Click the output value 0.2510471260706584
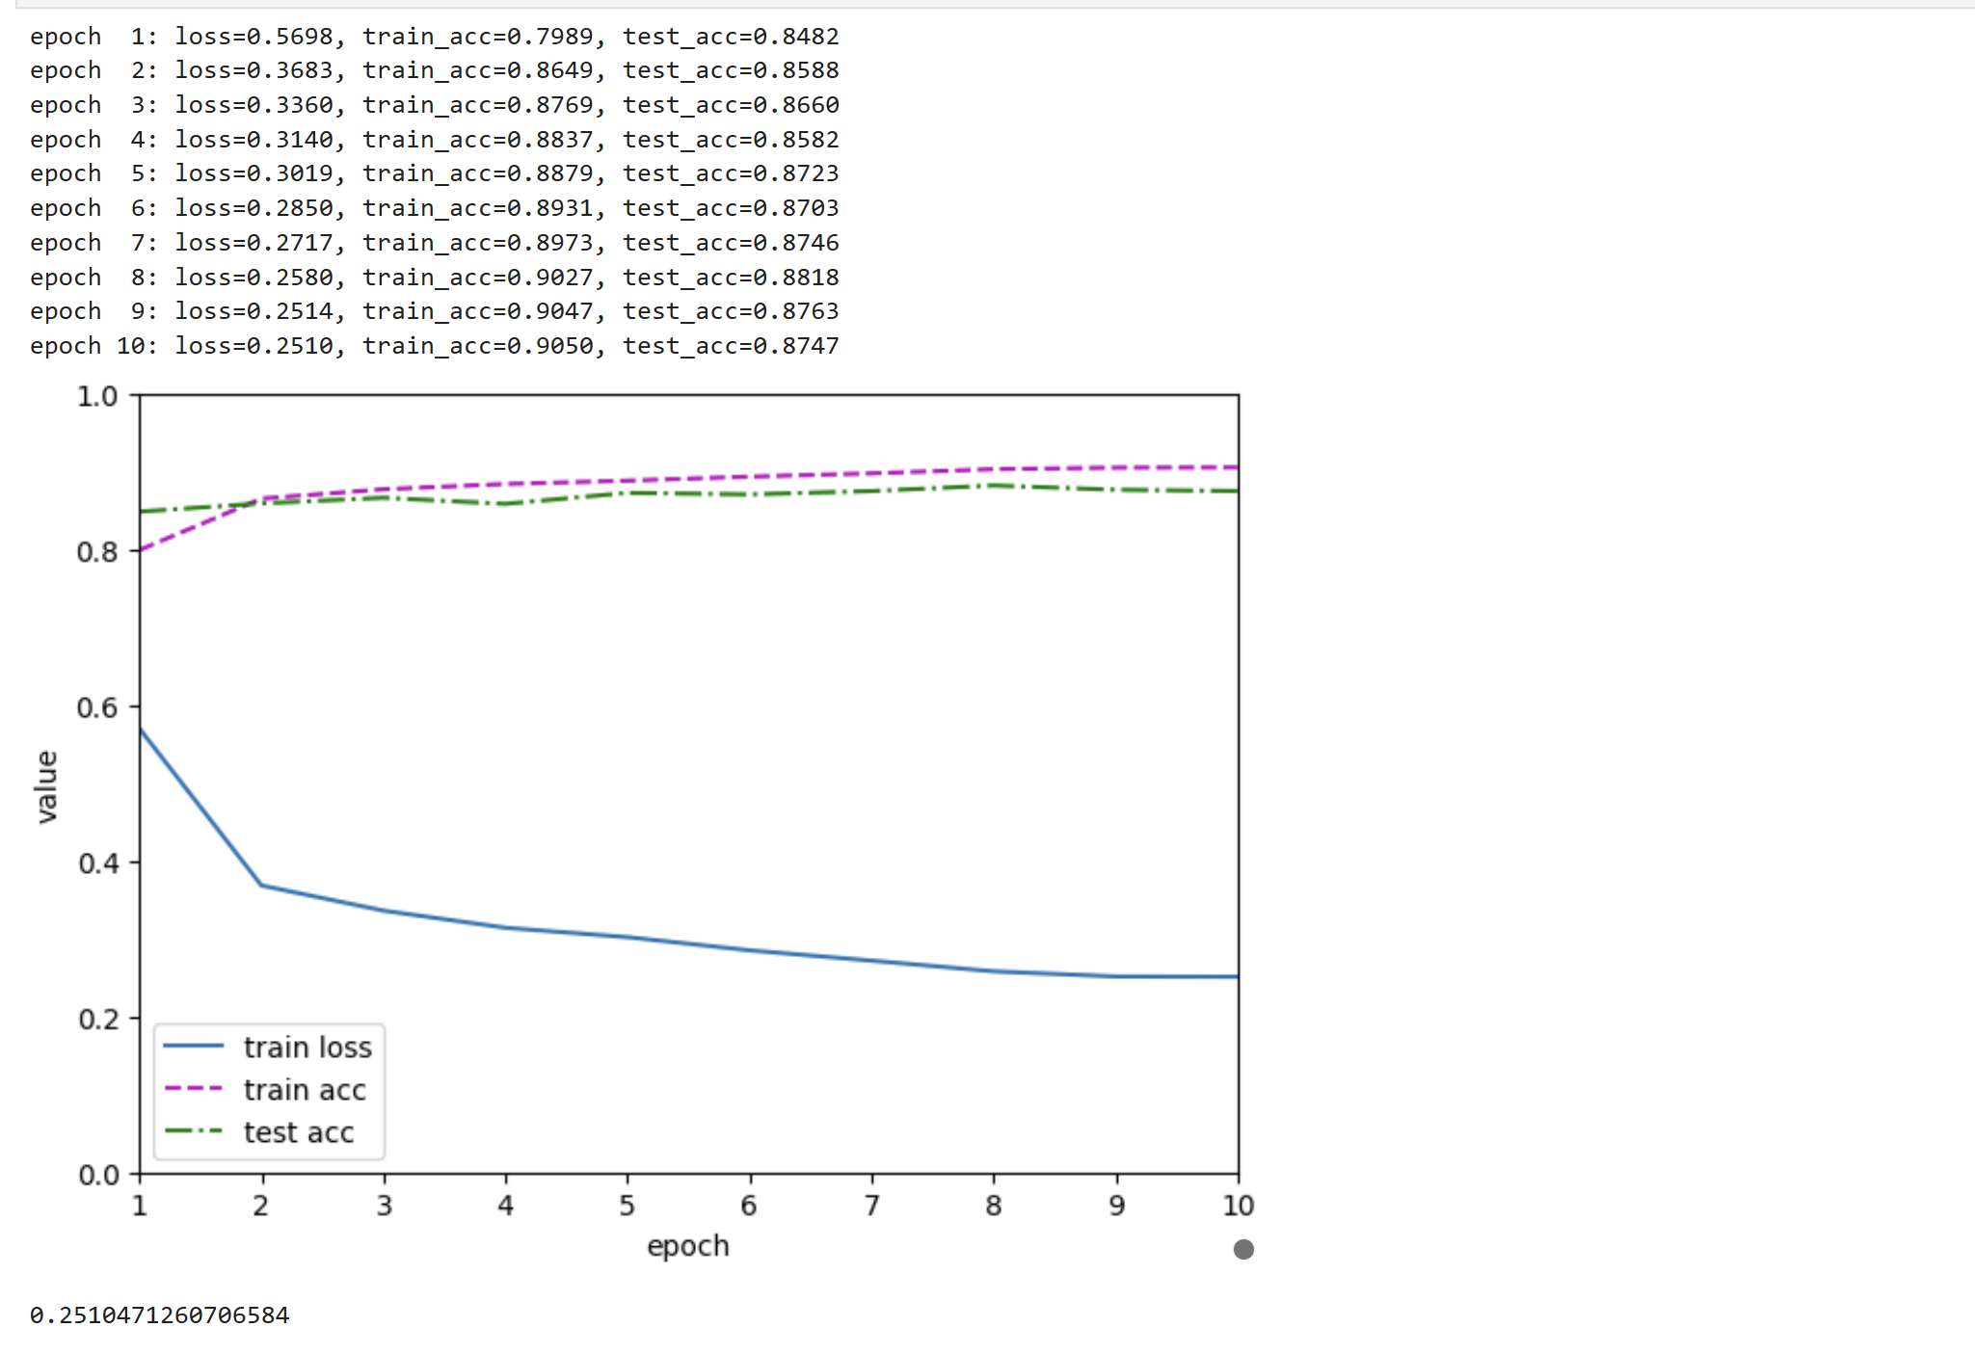1975x1354 pixels. [x=159, y=1315]
